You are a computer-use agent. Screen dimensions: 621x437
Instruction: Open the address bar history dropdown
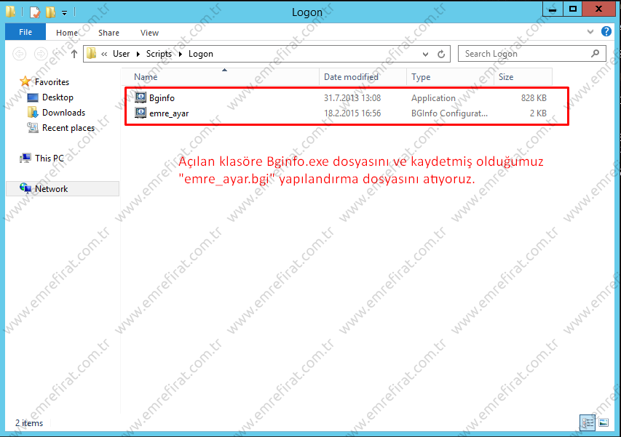point(427,54)
